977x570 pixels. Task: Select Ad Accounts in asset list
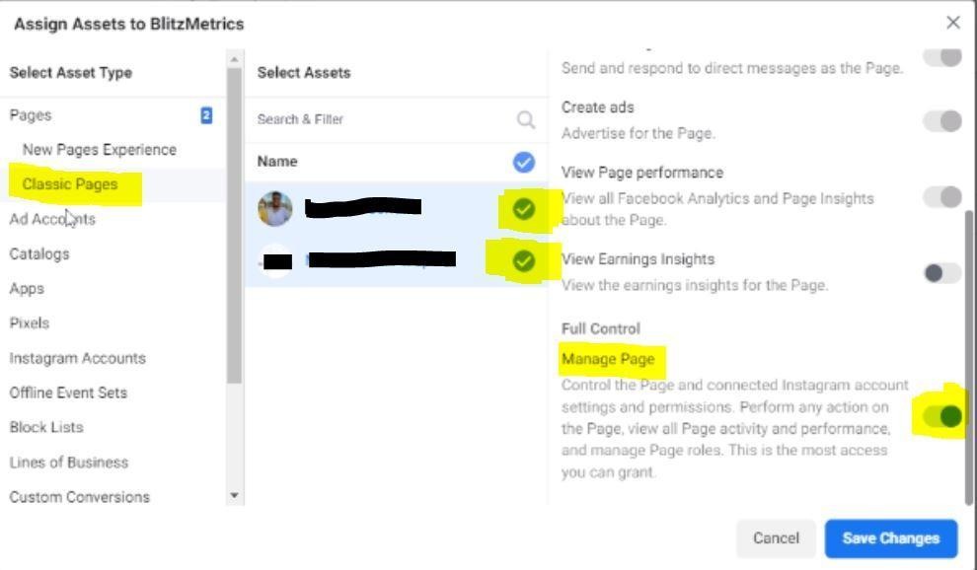(x=52, y=219)
